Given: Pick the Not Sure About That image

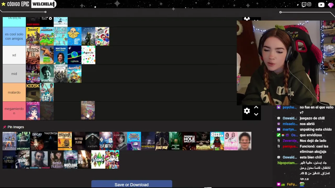Looking at the screenshot, I should coord(60,55).
